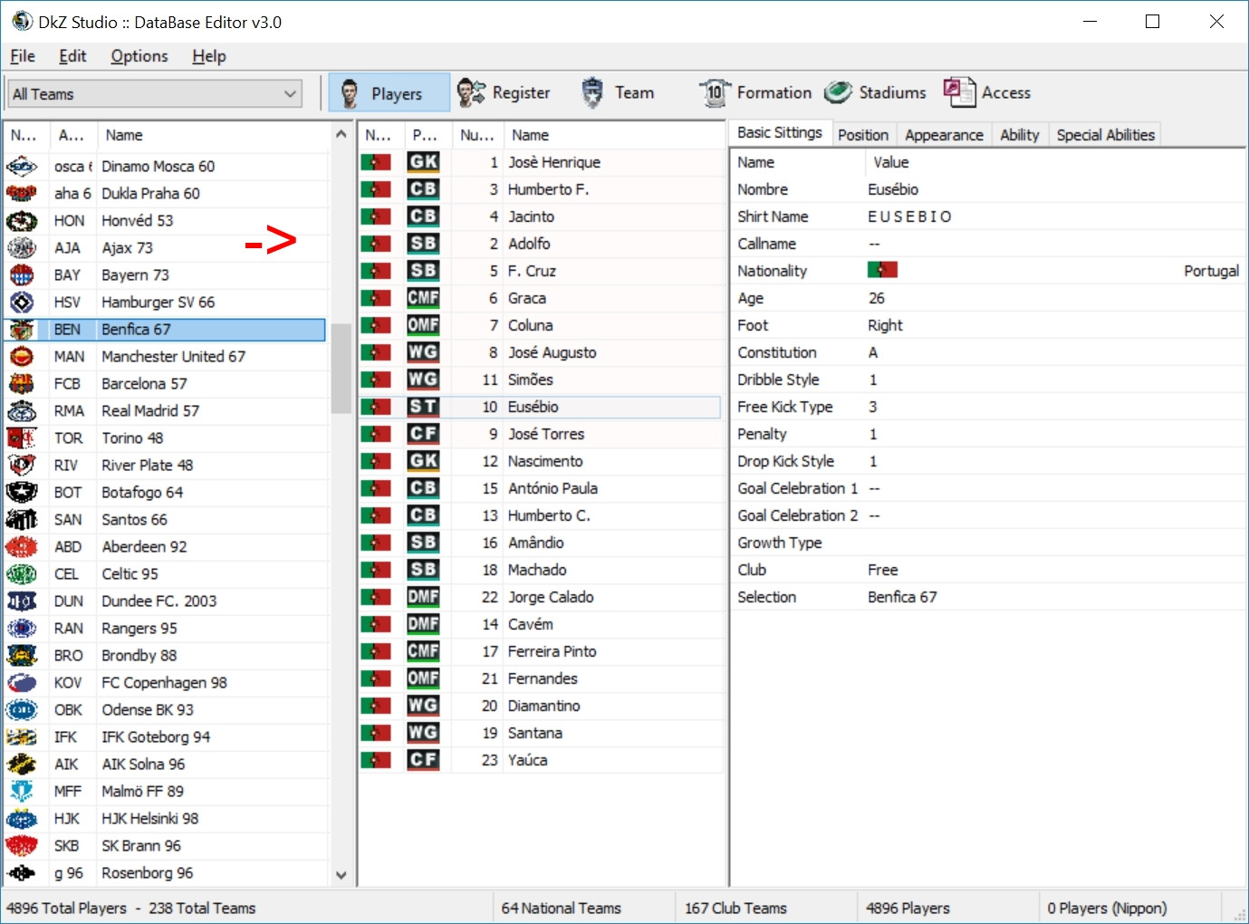The width and height of the screenshot is (1249, 924).
Task: Select the Benfica 67 team row
Action: [x=165, y=329]
